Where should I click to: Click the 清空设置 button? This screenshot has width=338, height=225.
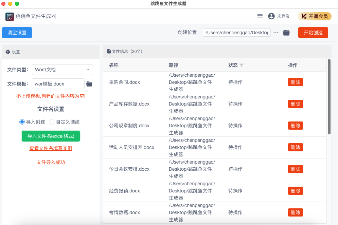point(17,33)
